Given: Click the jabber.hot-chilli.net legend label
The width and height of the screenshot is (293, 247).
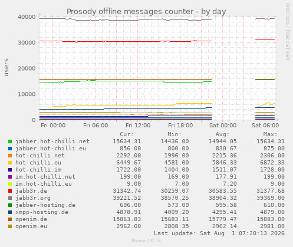Looking at the screenshot, I should tap(52, 141).
